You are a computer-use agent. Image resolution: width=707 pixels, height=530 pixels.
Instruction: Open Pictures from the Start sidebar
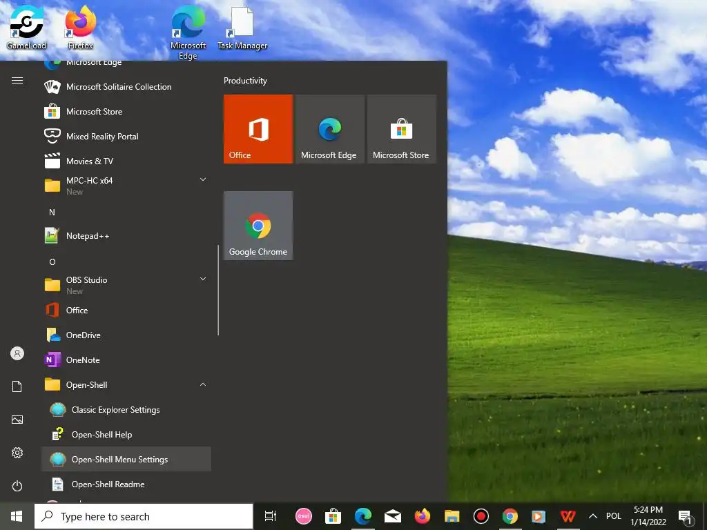[17, 420]
